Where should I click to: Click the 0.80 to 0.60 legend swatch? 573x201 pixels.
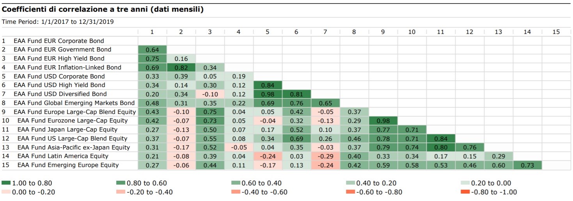121,183
